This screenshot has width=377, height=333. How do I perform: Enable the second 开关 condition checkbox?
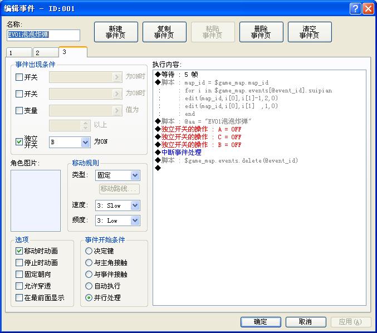point(19,94)
